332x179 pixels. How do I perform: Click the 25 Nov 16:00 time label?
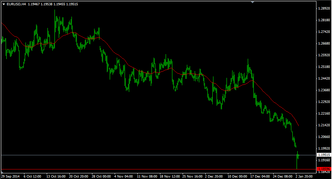point(192,176)
